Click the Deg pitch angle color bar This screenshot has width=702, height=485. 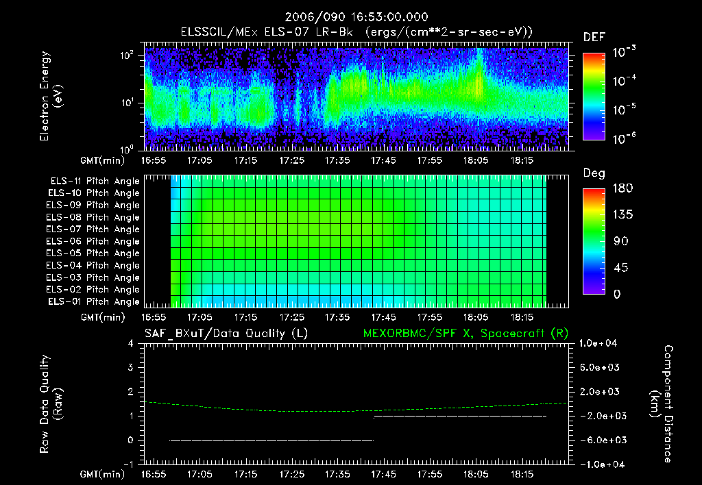tap(594, 242)
